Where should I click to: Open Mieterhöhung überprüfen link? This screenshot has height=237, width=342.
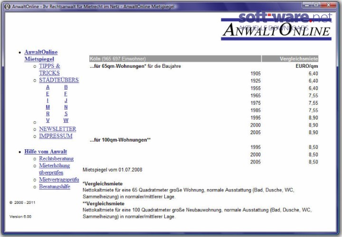pyautogui.click(x=54, y=169)
